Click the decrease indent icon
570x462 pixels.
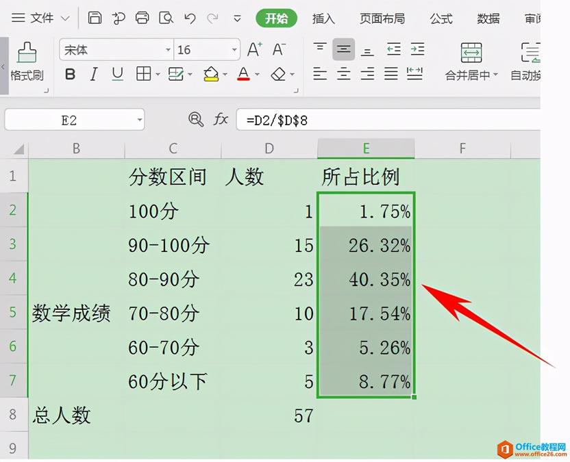pos(394,49)
